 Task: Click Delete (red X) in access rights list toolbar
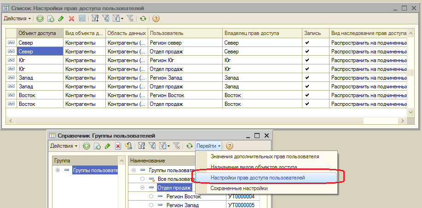pyautogui.click(x=71, y=18)
